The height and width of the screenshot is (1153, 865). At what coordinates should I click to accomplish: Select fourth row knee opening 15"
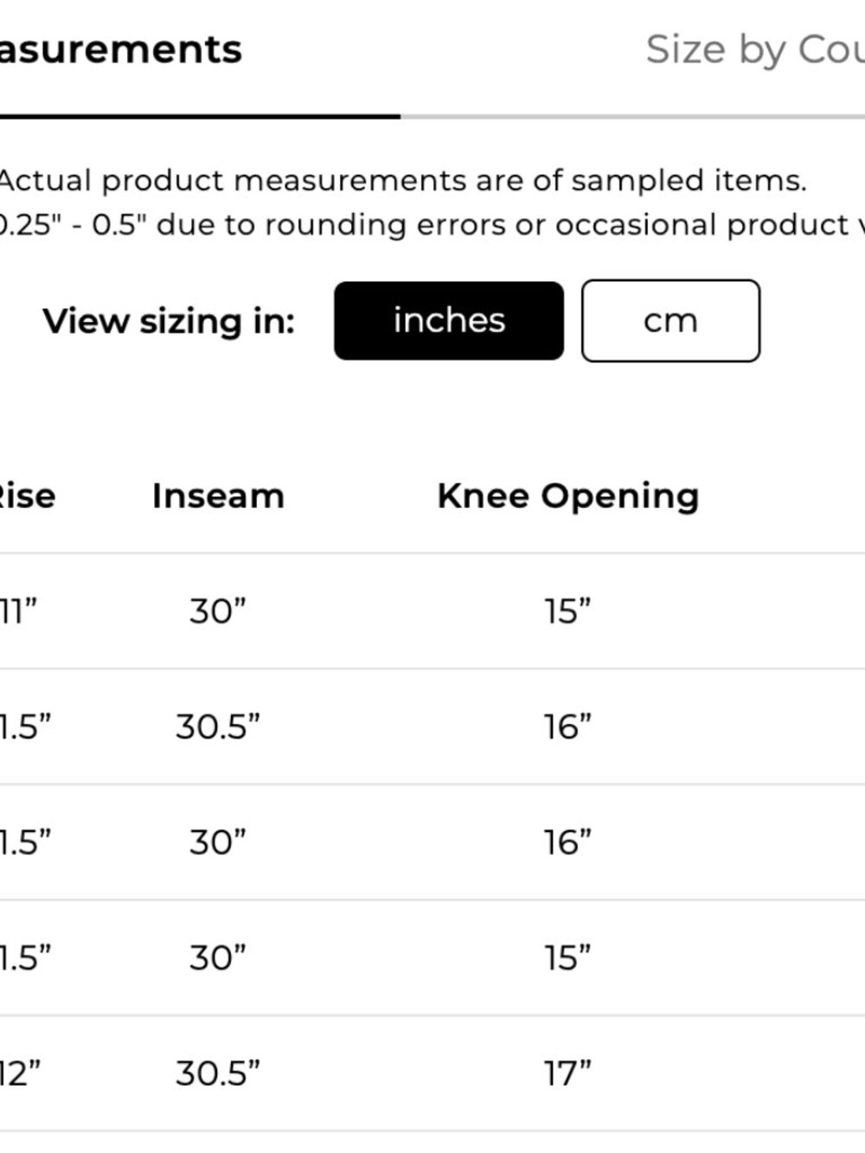click(x=568, y=958)
